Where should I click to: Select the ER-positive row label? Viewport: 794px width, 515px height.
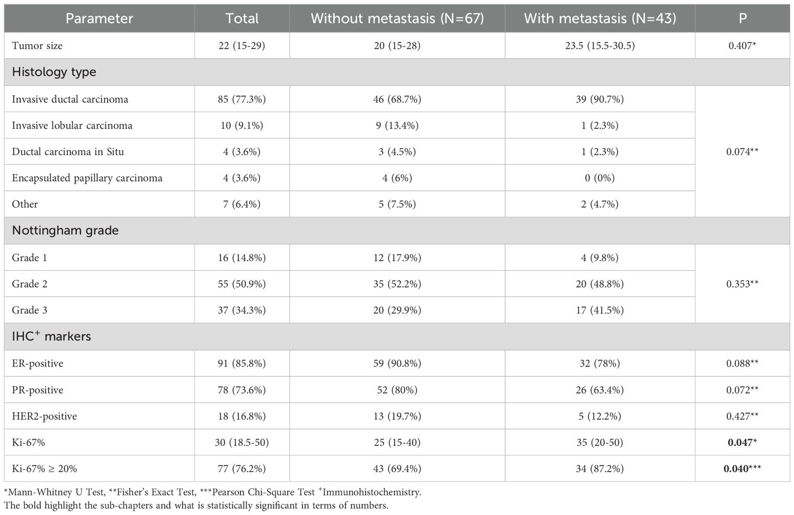[x=38, y=363]
